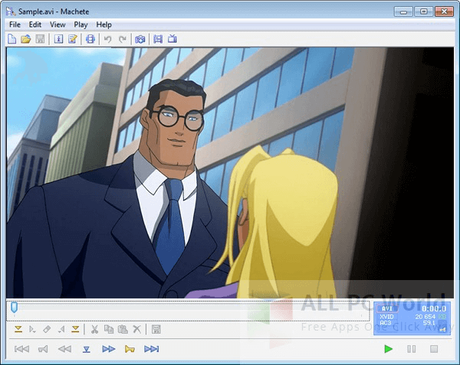Image resolution: width=460 pixels, height=365 pixels.
Task: Click the 20 654 KB file size value
Action: point(431,317)
